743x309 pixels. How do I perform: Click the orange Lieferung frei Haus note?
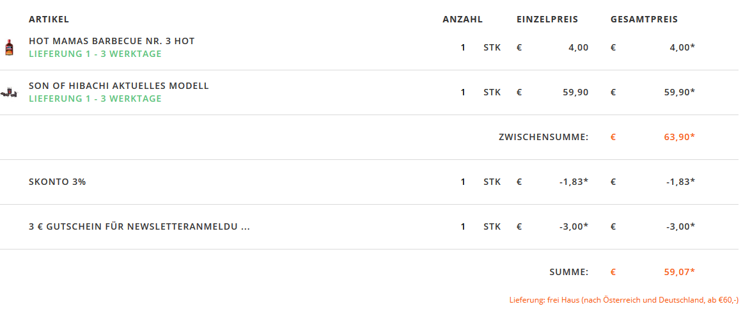tap(623, 300)
